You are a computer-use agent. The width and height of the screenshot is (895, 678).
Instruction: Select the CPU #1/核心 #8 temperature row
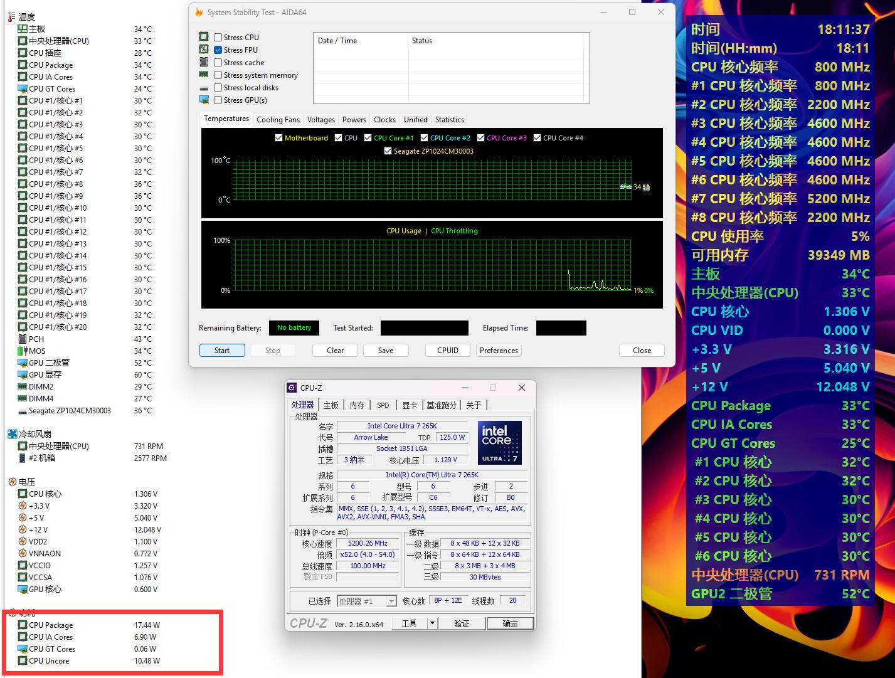(x=85, y=184)
